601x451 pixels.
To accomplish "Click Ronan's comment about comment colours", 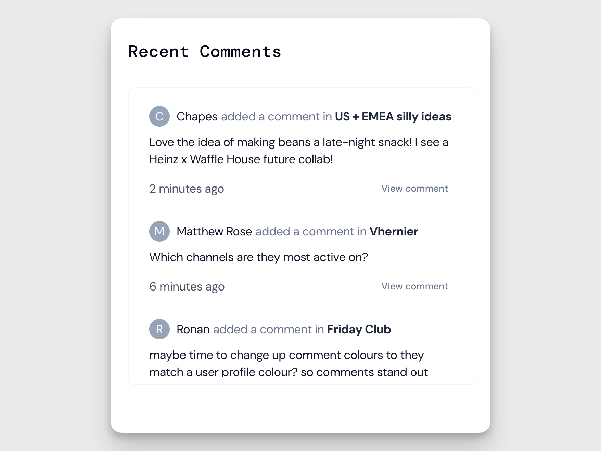I will point(288,363).
